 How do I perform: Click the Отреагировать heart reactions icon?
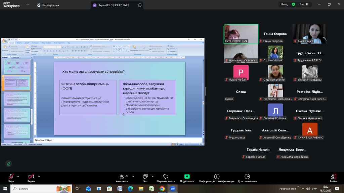(165, 177)
